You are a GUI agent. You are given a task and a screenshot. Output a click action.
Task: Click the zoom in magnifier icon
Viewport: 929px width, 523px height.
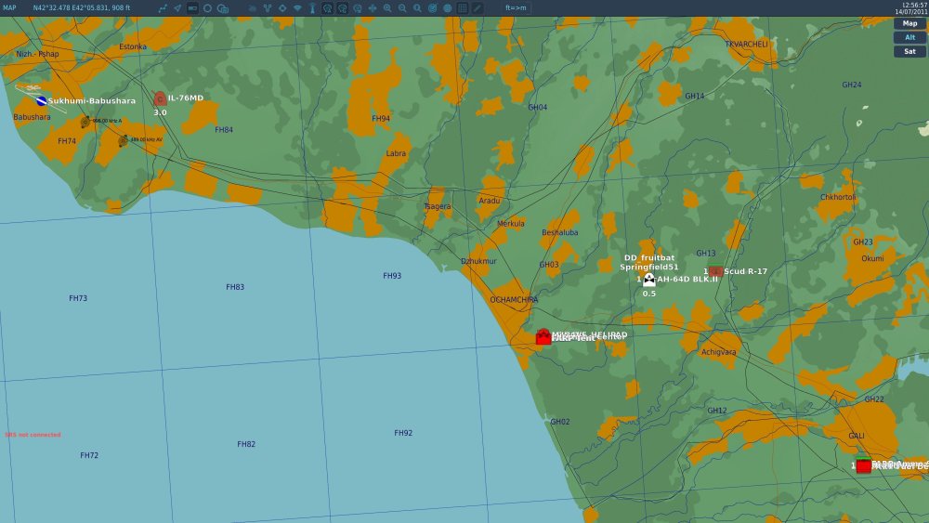pos(386,7)
